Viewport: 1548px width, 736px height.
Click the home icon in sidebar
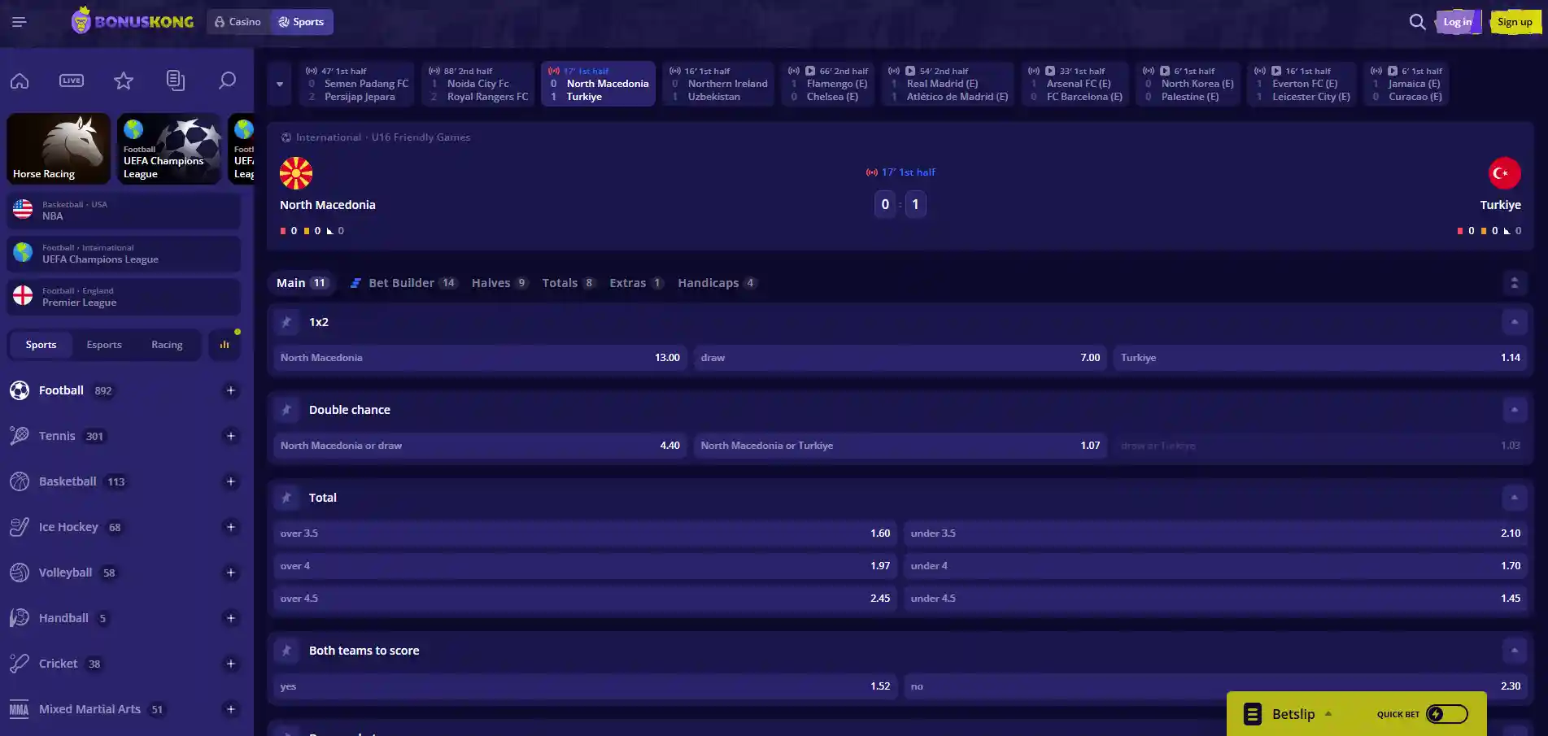[20, 81]
